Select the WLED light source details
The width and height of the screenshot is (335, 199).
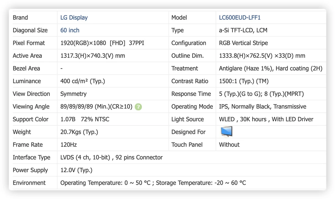click(x=266, y=120)
